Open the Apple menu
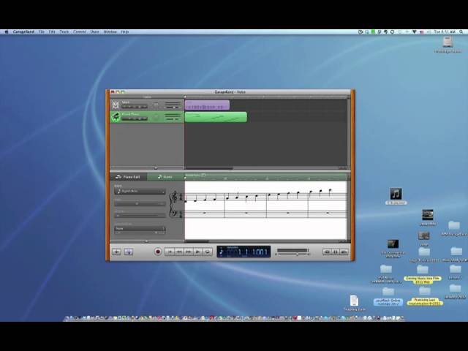This screenshot has width=468, height=351. (x=7, y=31)
